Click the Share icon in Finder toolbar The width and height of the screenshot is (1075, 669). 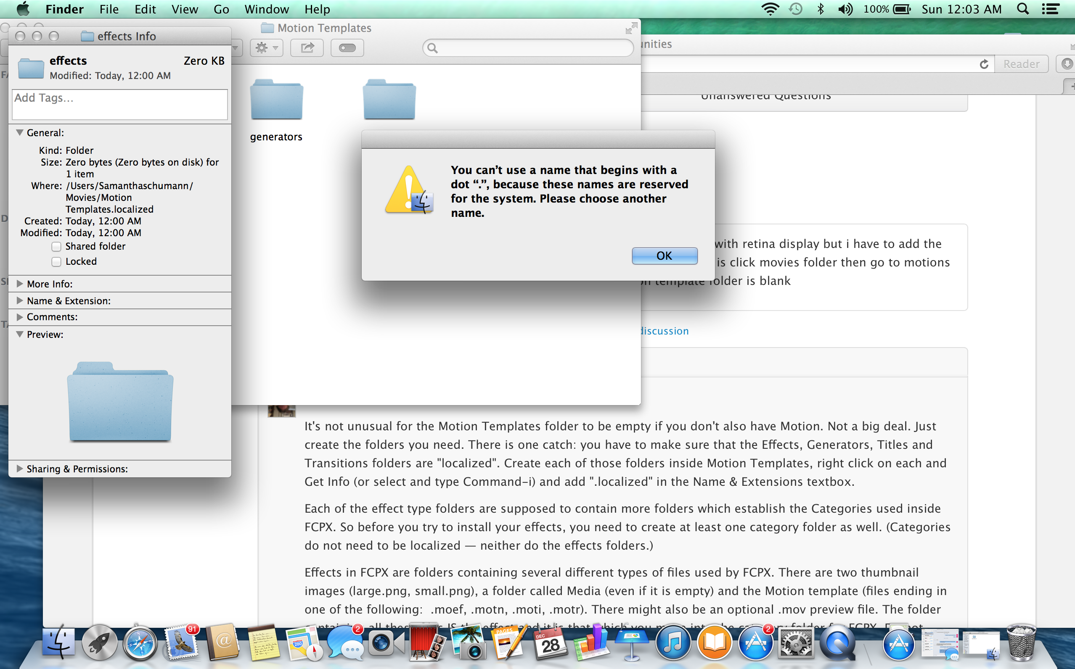point(307,48)
